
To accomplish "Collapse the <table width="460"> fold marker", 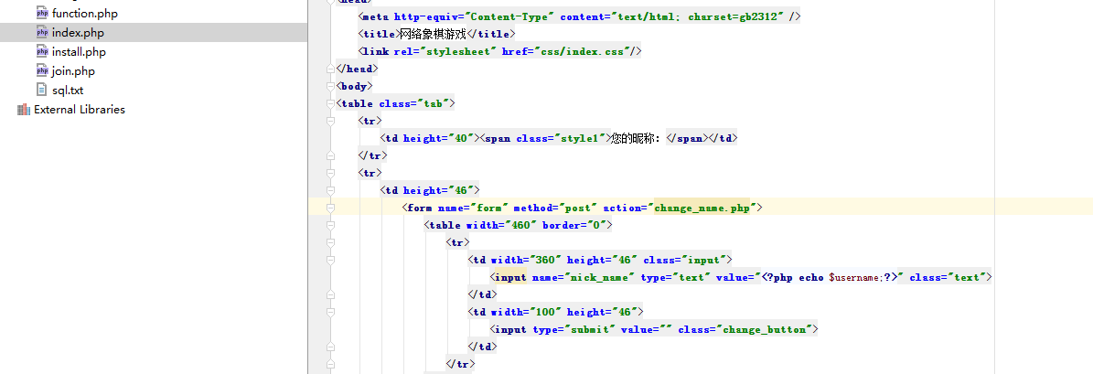I will click(x=330, y=225).
